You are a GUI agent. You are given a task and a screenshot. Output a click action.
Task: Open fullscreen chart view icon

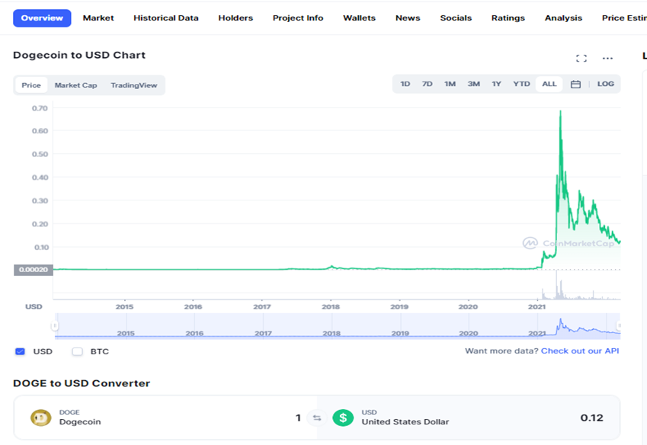(581, 58)
